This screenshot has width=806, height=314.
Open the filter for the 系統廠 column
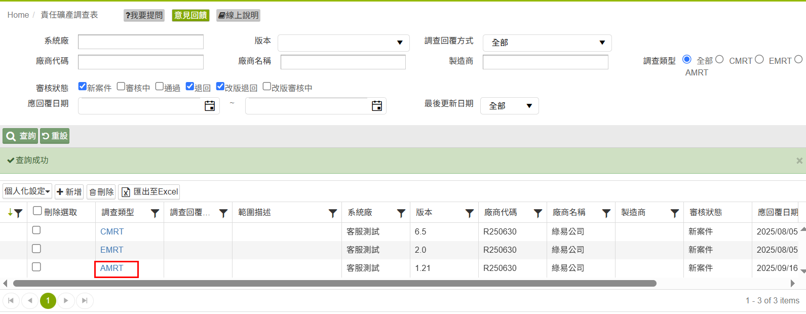coord(401,213)
